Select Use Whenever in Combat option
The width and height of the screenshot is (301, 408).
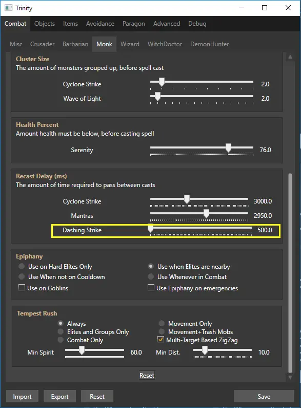click(x=151, y=276)
